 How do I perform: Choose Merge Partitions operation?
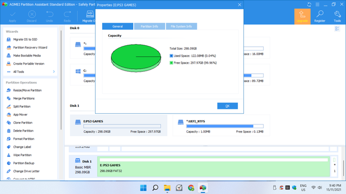tap(24, 99)
